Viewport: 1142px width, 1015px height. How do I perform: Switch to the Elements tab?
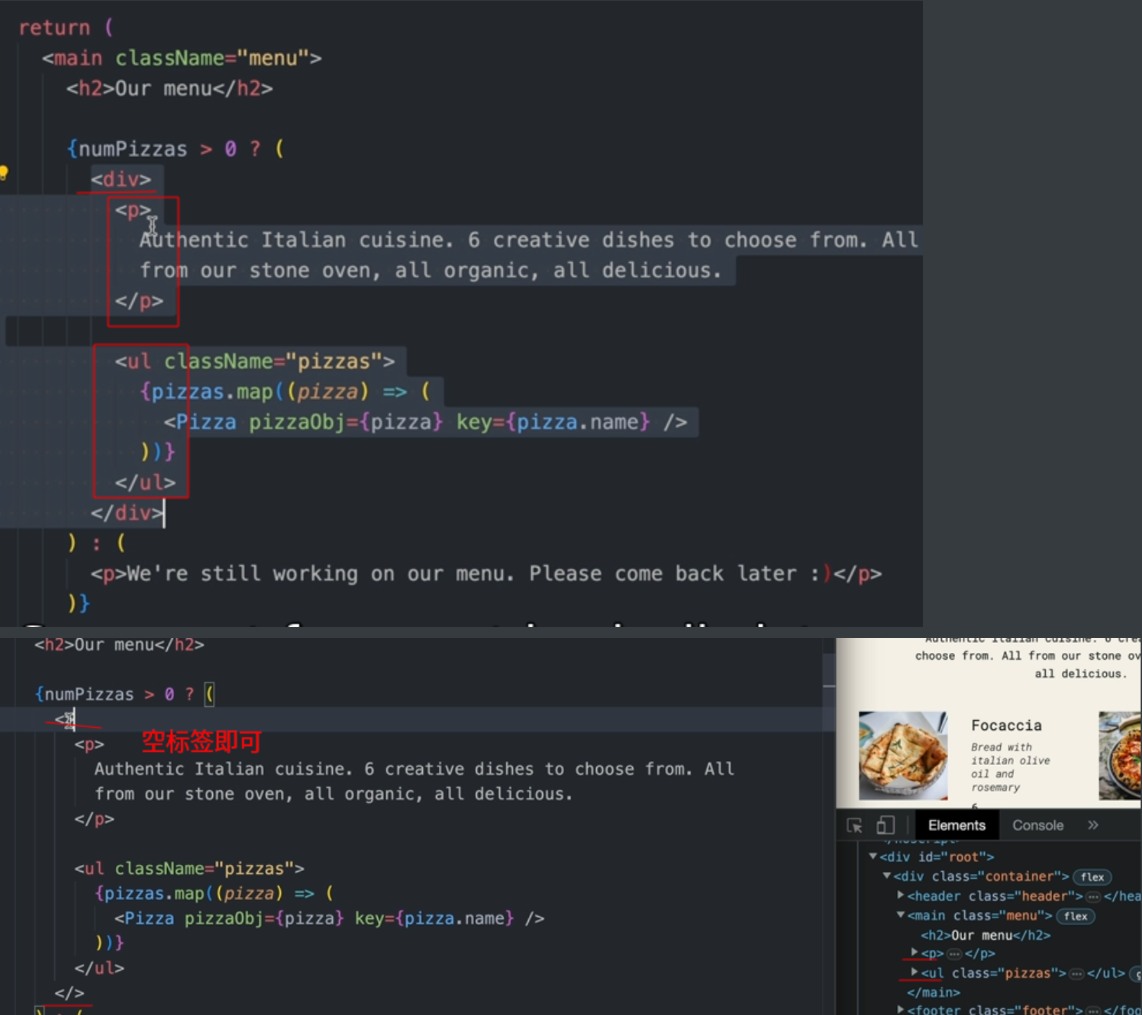pyautogui.click(x=957, y=825)
